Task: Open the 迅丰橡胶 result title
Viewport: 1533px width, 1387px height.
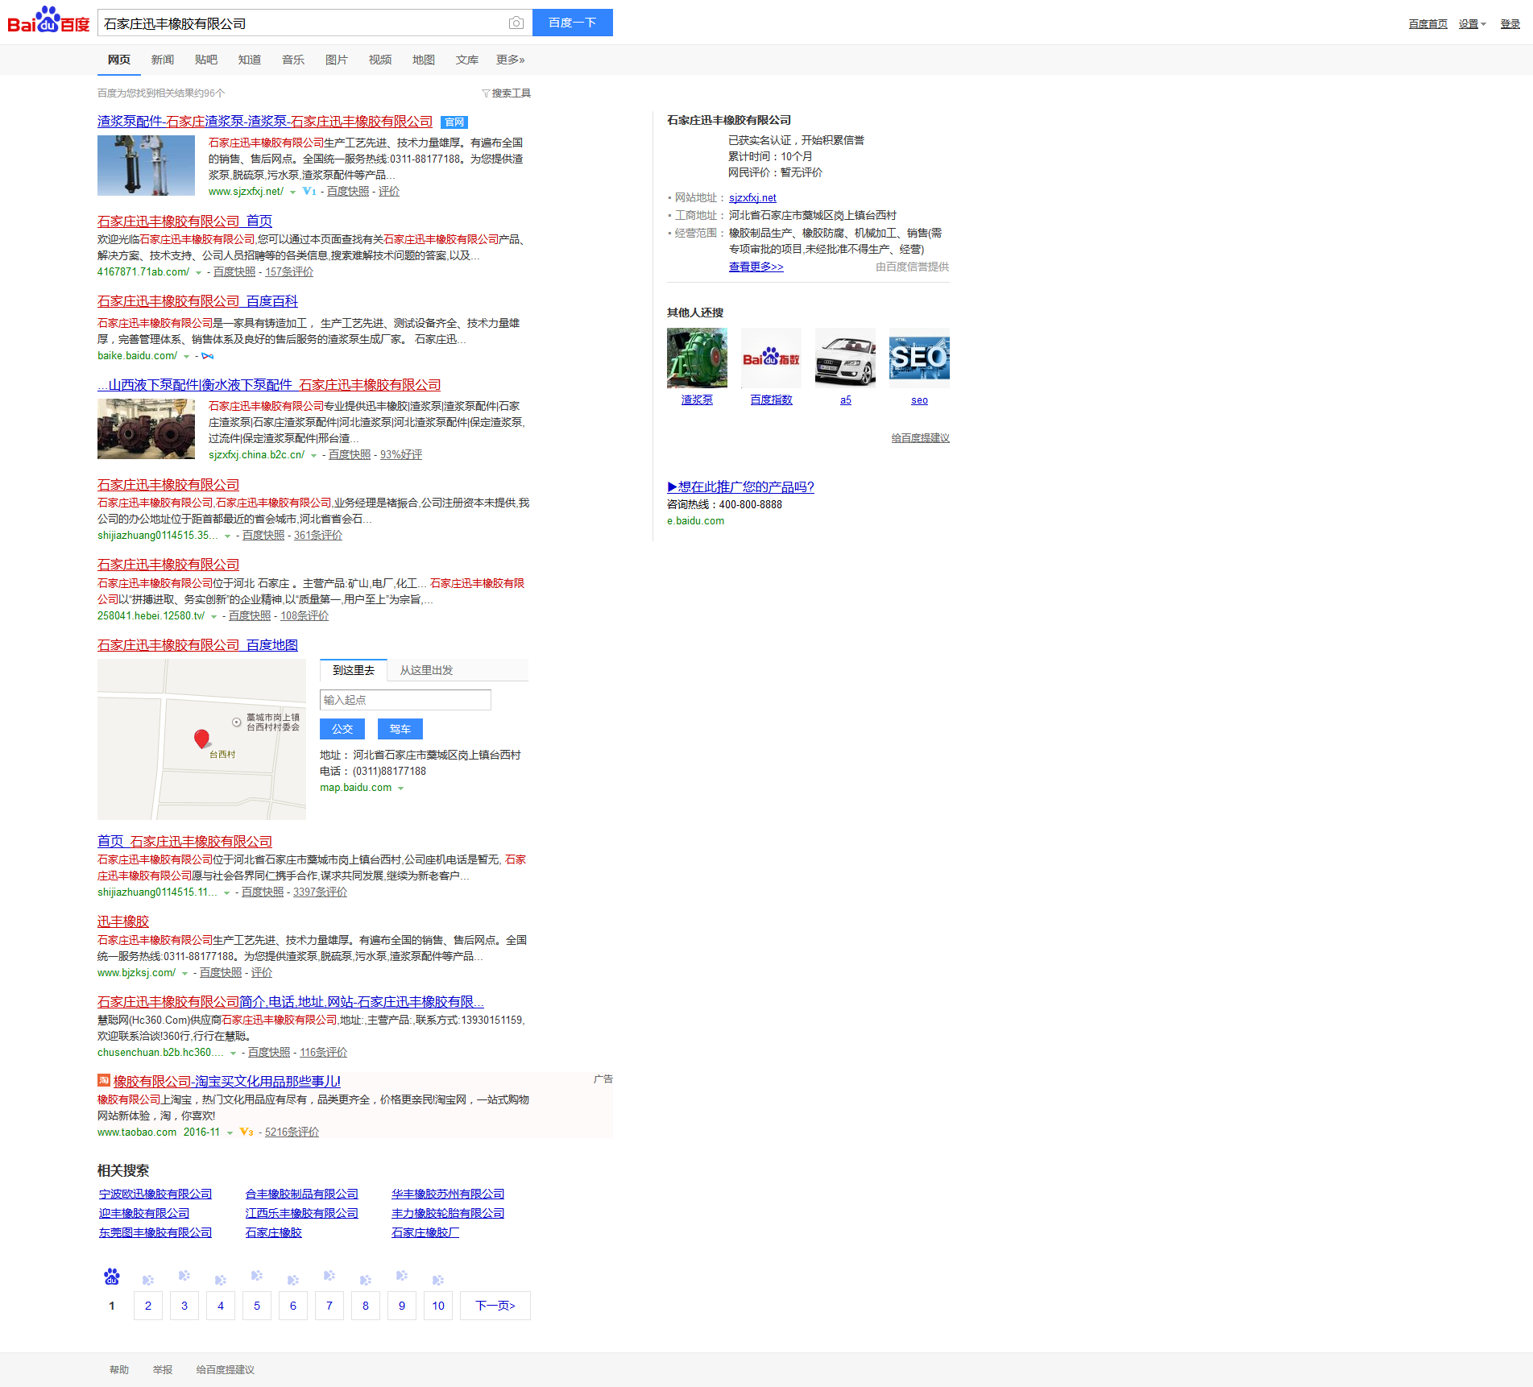Action: point(123,921)
